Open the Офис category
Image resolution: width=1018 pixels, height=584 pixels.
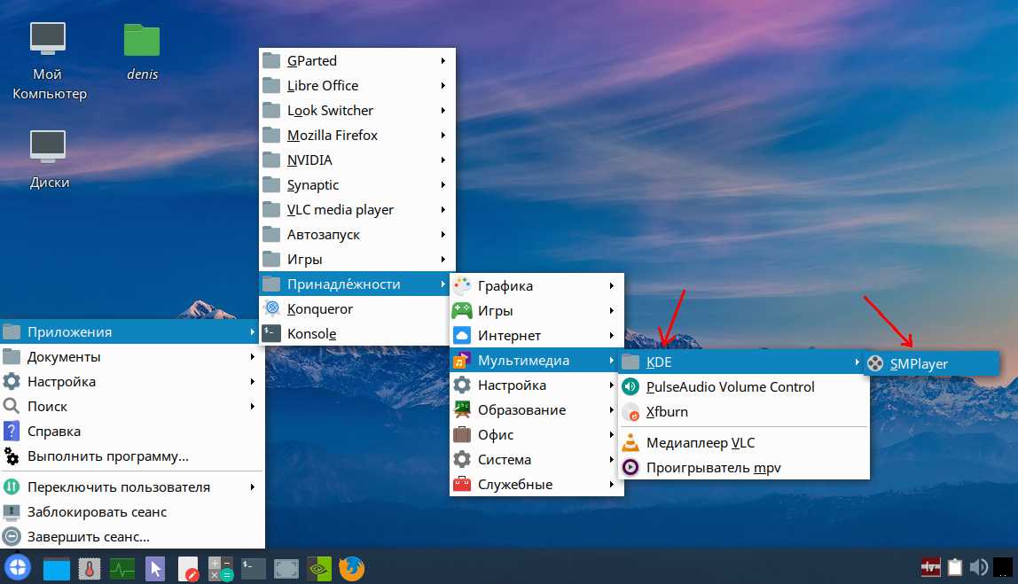535,435
